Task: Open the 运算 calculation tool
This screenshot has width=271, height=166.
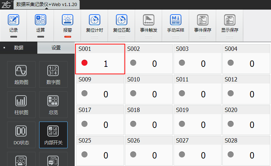Action: (41, 20)
